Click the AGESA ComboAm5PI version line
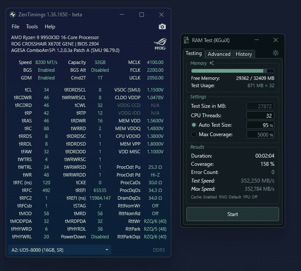Viewport: 301px width, 271px height. [x=65, y=50]
